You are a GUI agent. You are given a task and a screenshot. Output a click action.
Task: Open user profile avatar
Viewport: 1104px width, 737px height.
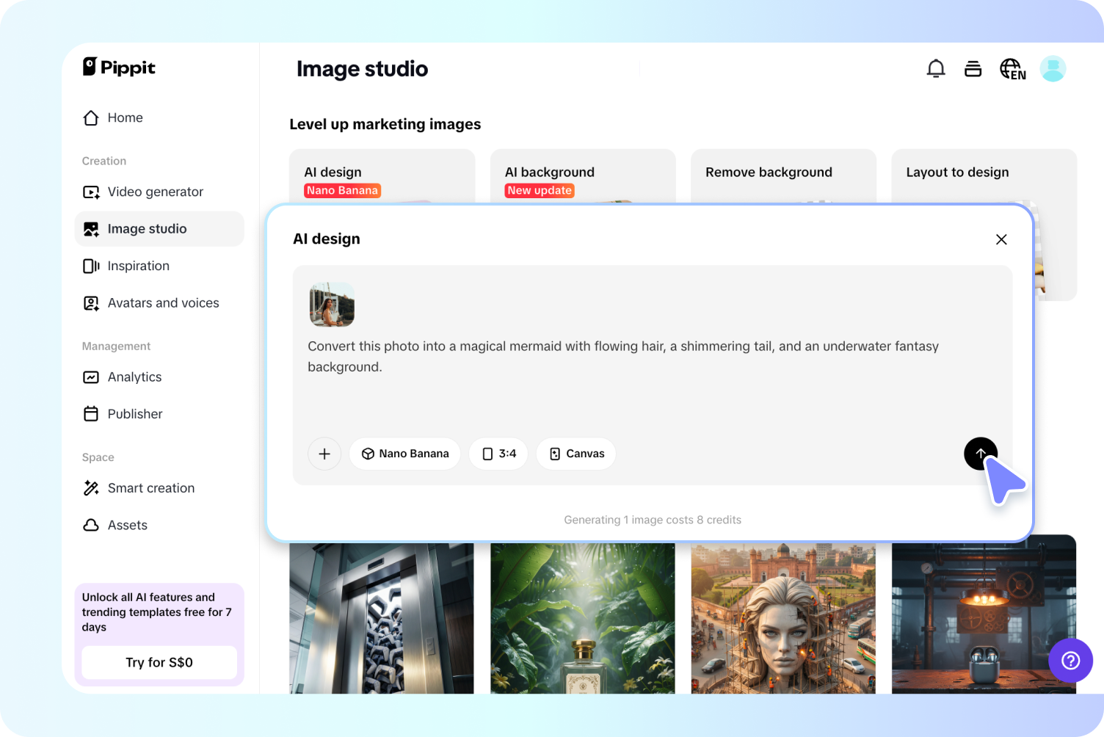click(x=1053, y=69)
